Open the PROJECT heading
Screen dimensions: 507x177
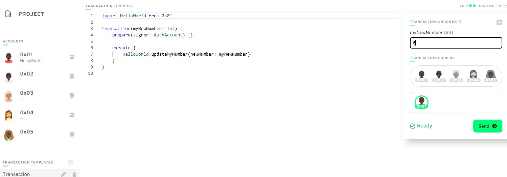tap(31, 14)
